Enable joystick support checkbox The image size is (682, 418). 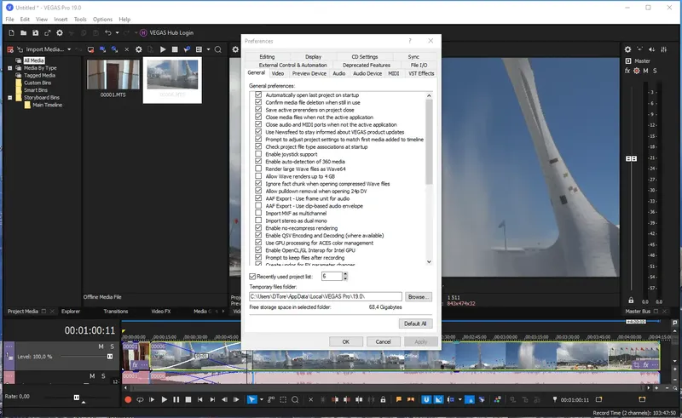pos(258,154)
